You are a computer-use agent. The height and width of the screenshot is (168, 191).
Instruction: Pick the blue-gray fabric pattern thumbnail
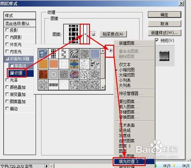(x=95, y=54)
